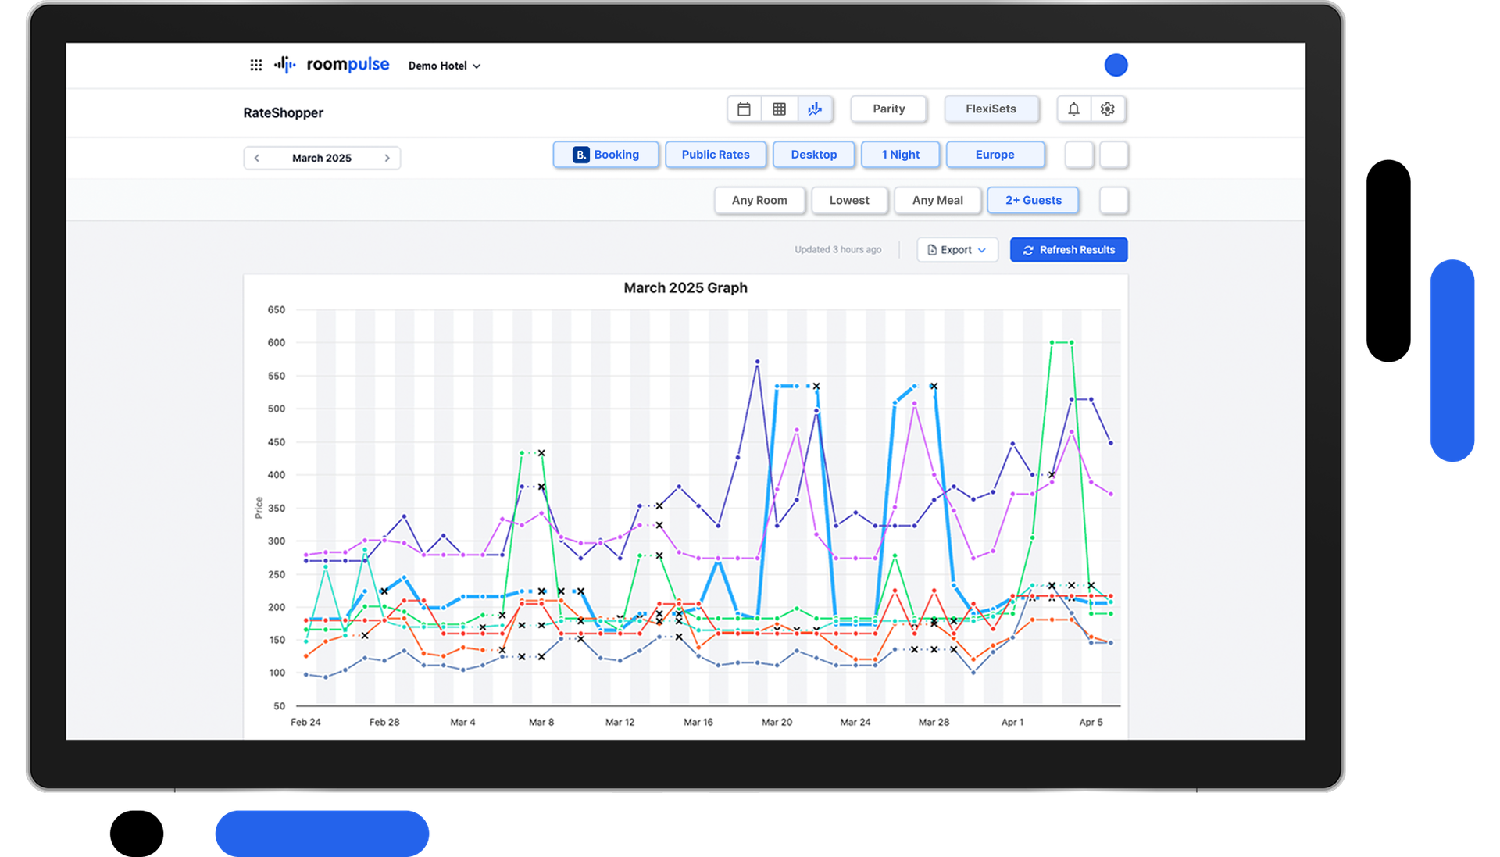Select the graph chart view icon

point(815,109)
